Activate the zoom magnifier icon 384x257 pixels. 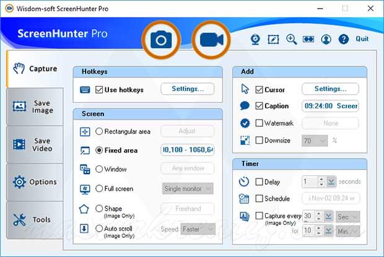pyautogui.click(x=292, y=39)
